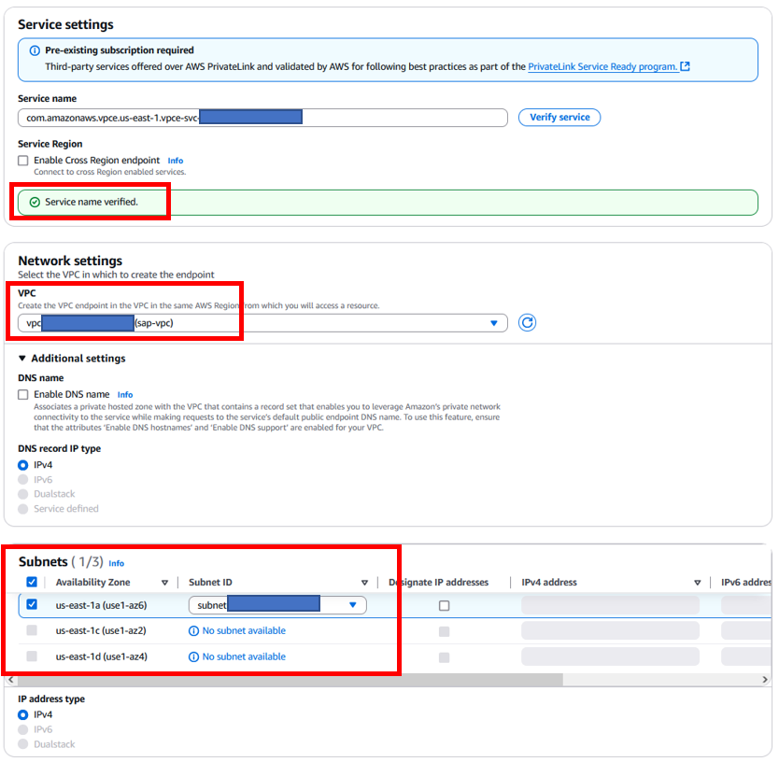The width and height of the screenshot is (779, 762).
Task: Open the Subnet ID dropdown for us-east-1a
Action: [x=277, y=605]
